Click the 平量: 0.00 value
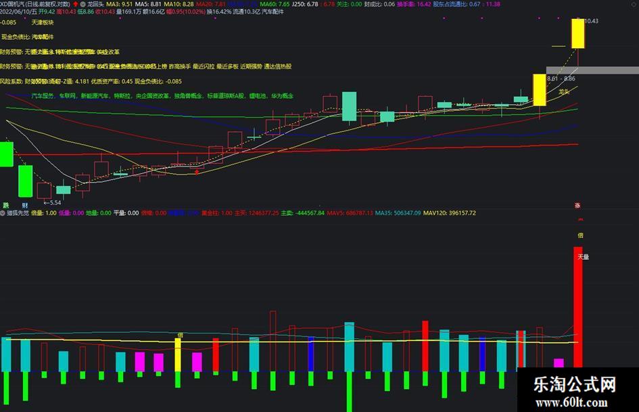 click(126, 213)
